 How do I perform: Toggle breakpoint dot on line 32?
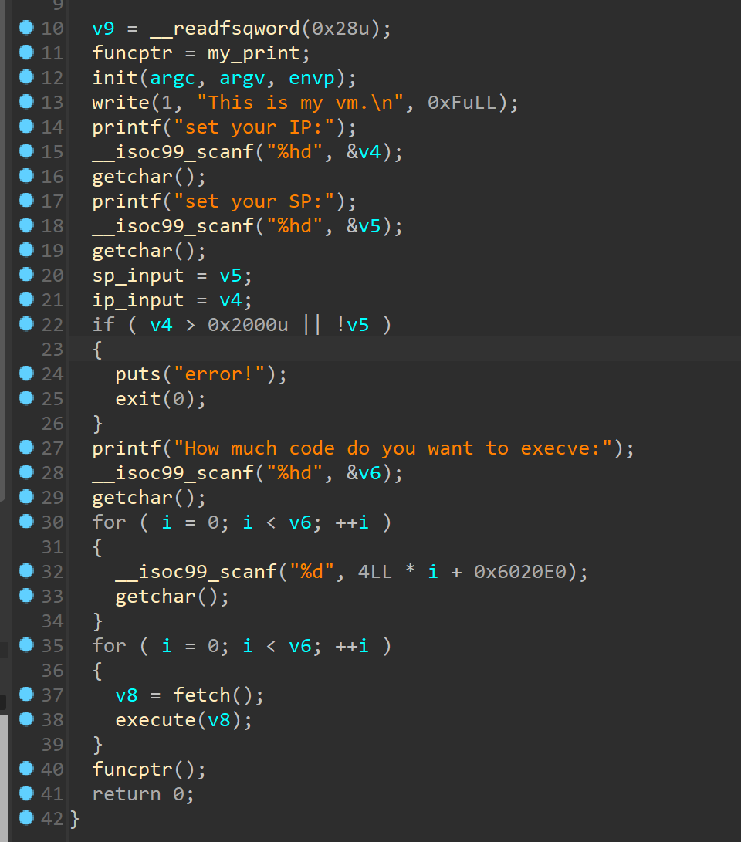pos(25,571)
